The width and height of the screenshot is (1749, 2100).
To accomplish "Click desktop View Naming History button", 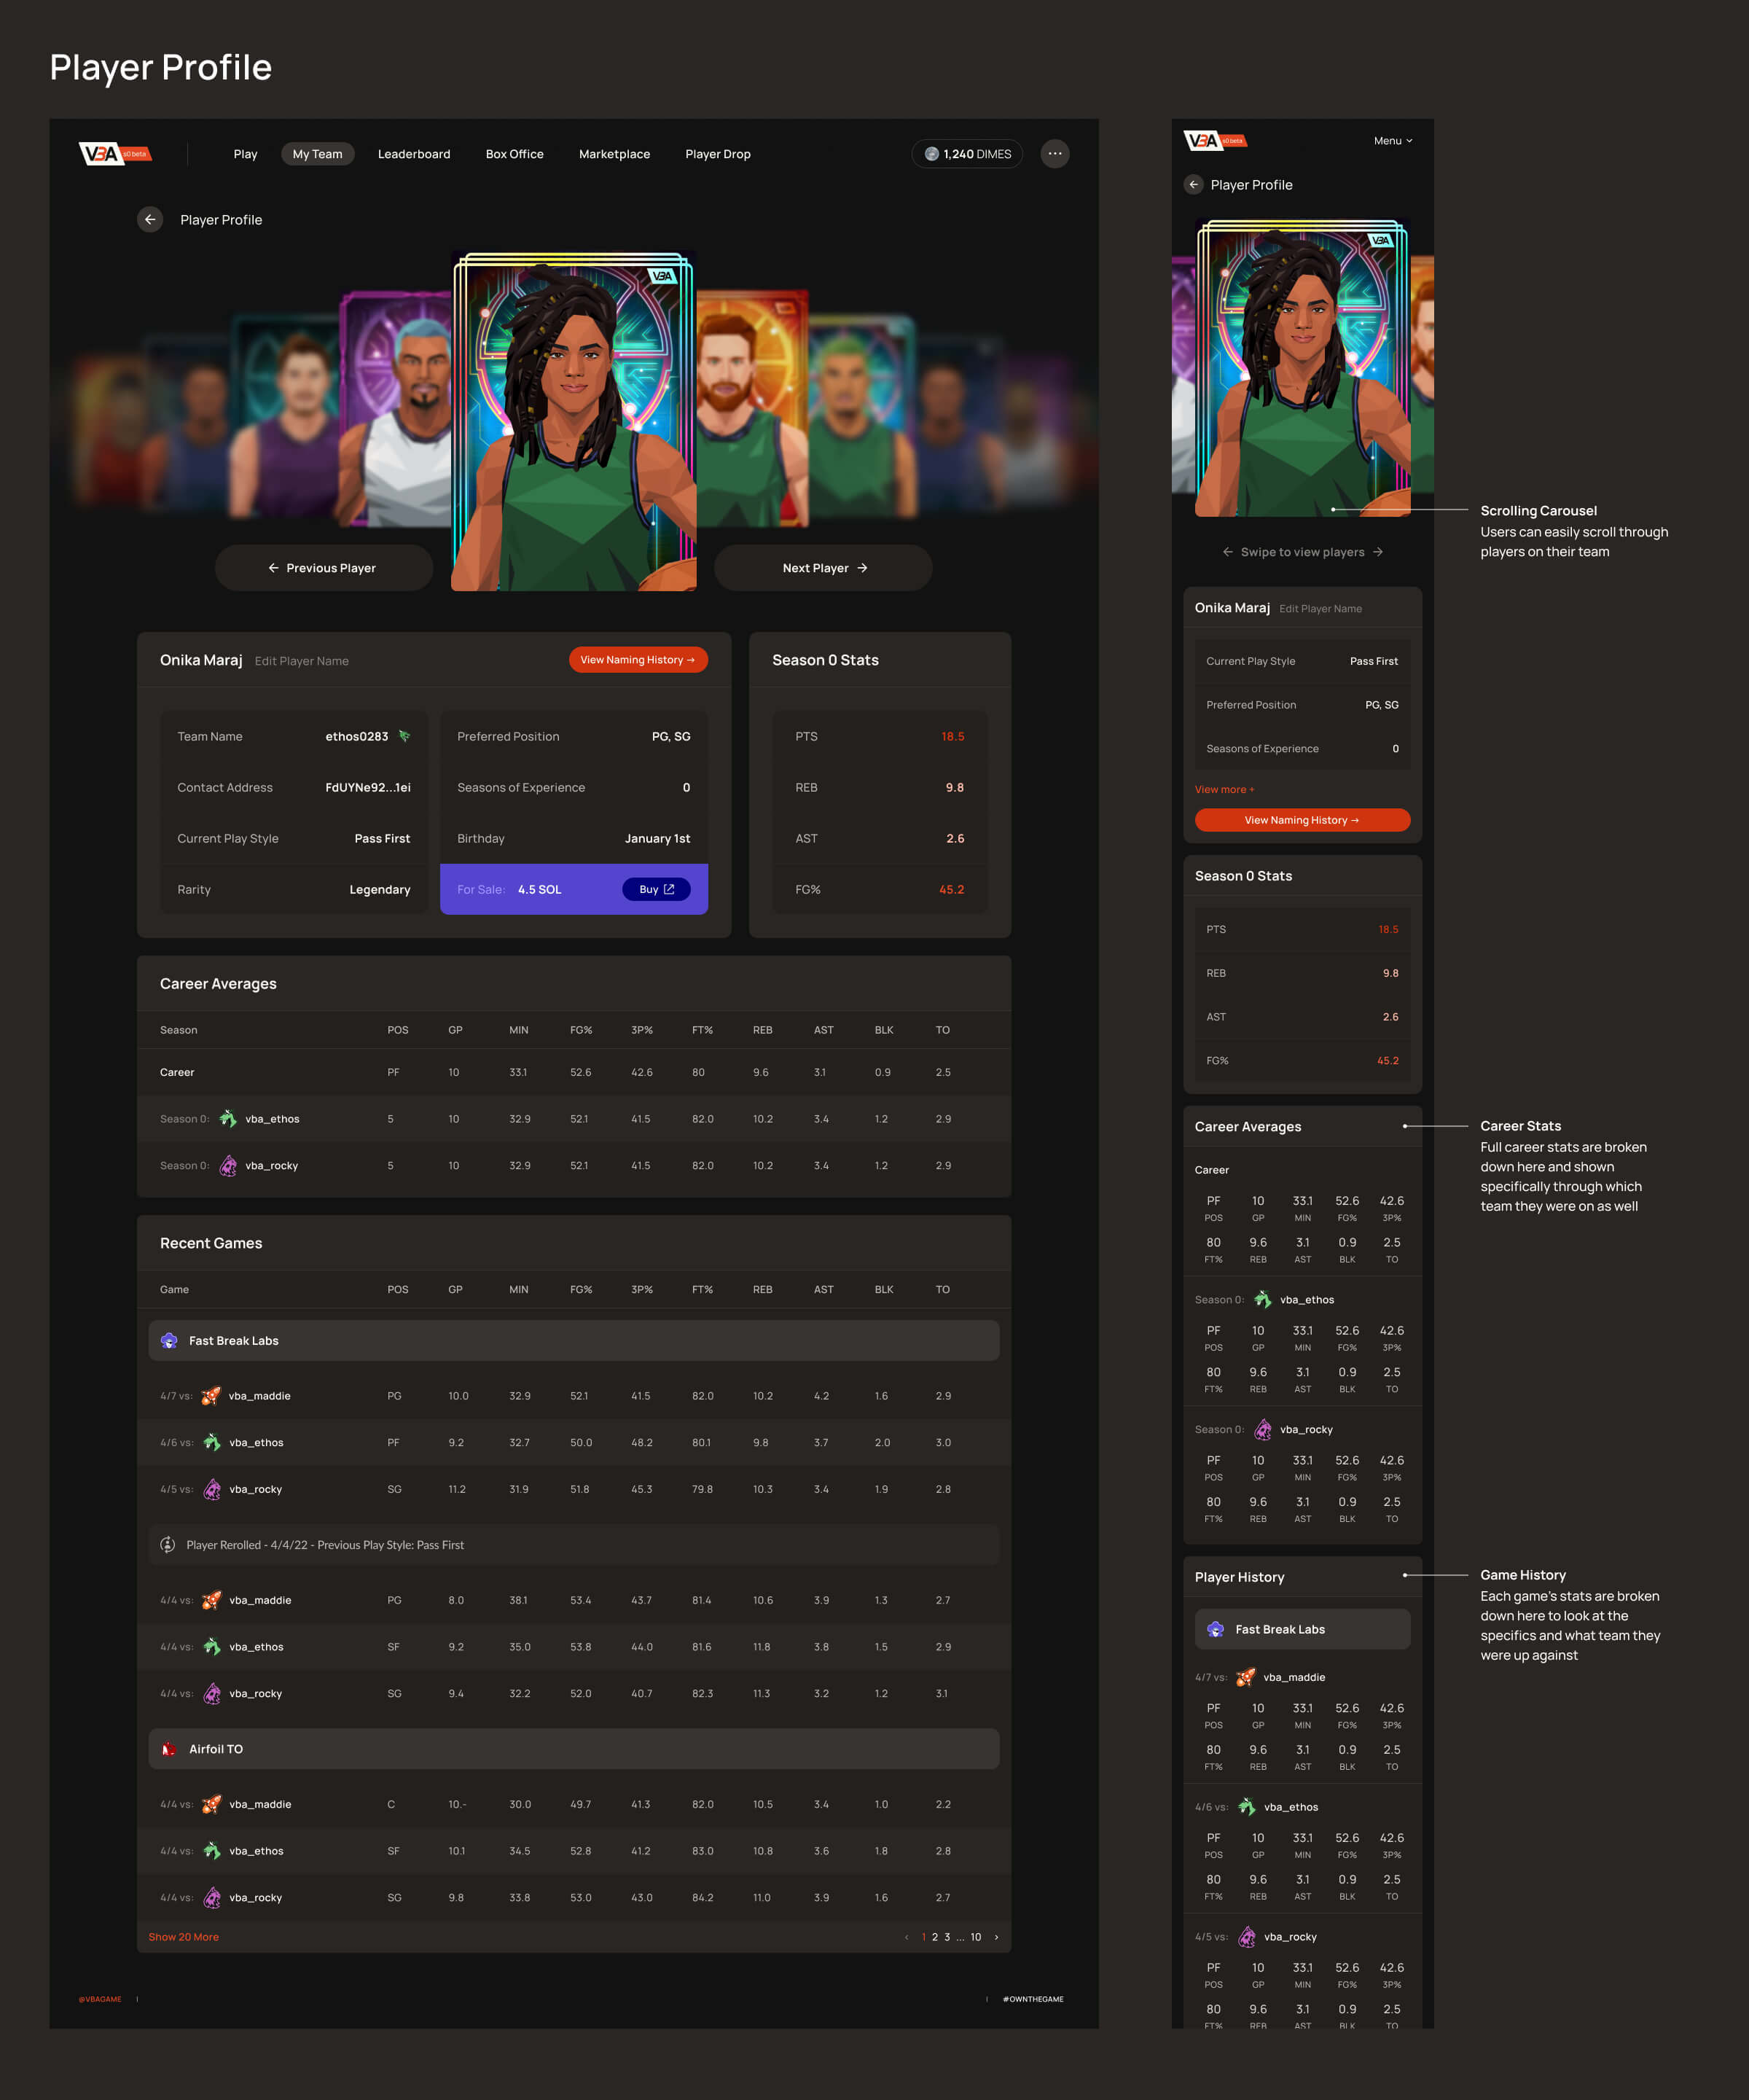I will pos(638,660).
